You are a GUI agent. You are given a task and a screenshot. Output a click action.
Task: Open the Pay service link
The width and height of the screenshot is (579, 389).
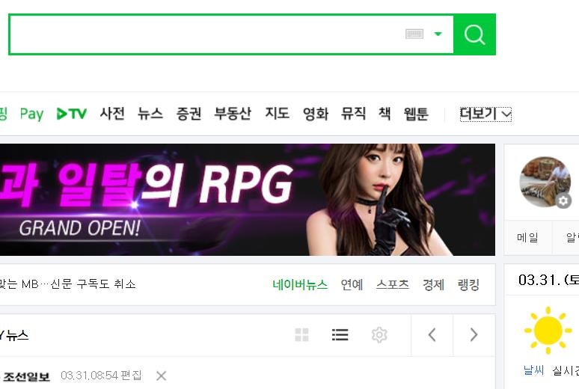tap(31, 114)
